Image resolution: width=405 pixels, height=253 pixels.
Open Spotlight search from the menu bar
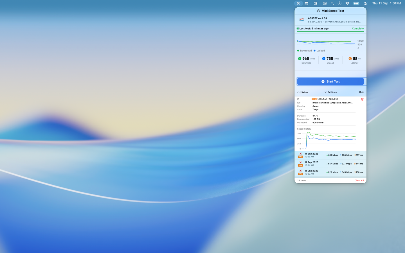tap(332, 3)
